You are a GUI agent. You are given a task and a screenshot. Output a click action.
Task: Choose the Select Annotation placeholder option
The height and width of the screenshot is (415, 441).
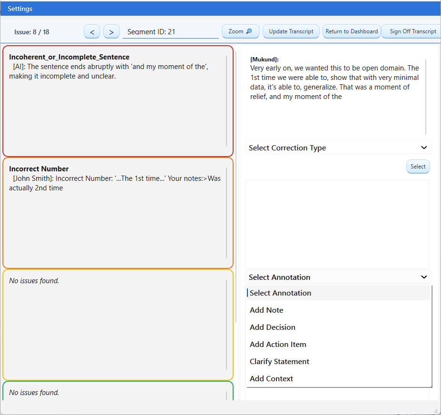(339, 293)
